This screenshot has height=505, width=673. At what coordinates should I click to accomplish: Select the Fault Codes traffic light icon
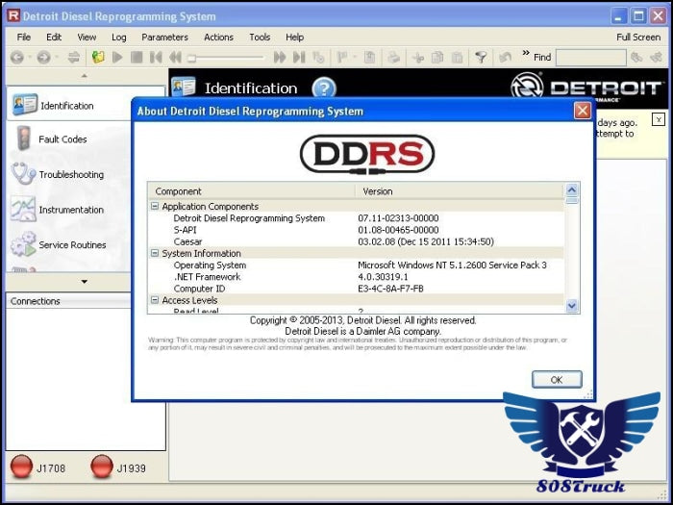(23, 139)
